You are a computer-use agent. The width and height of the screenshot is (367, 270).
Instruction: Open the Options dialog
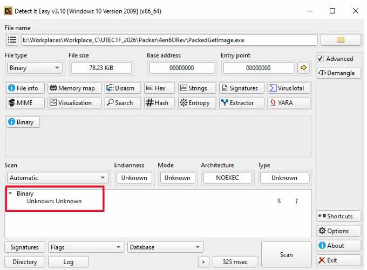coord(338,231)
